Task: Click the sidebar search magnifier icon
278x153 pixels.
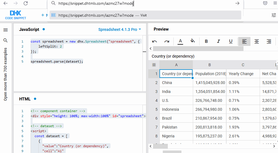Action: click(6, 40)
